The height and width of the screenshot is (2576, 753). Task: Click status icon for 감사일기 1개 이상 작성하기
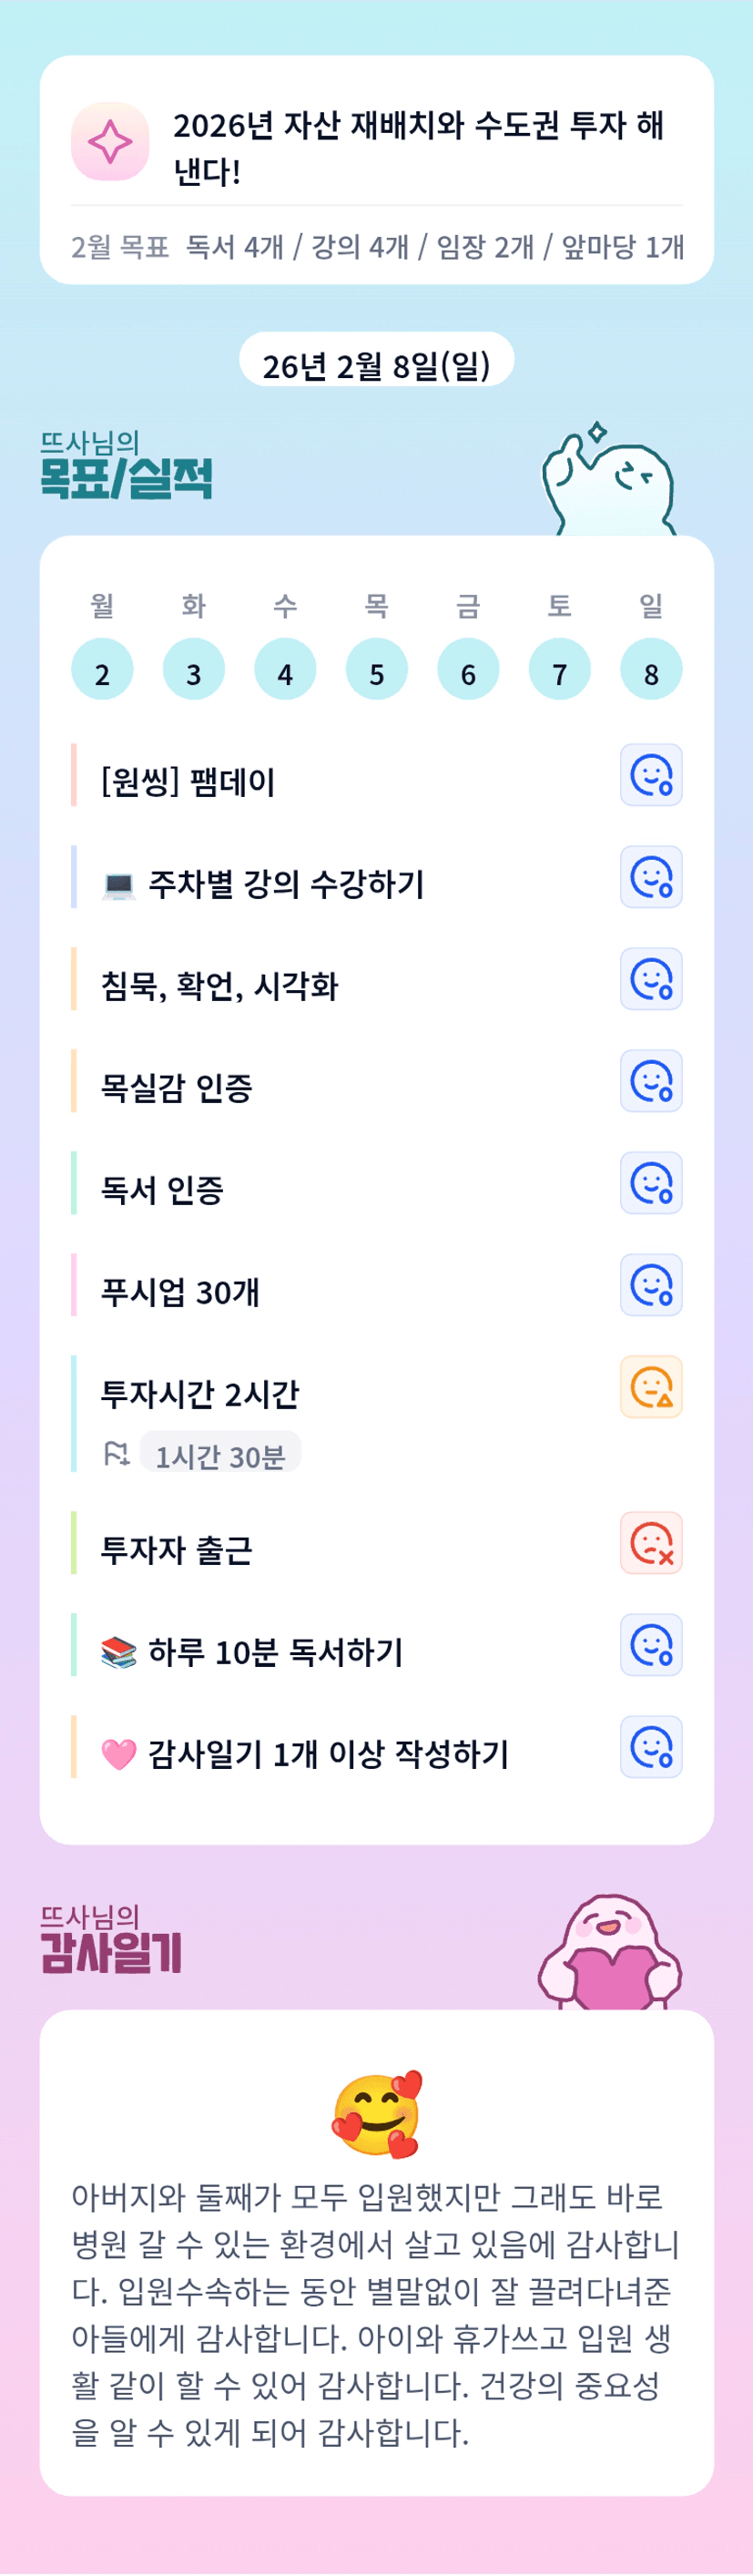point(651,1747)
